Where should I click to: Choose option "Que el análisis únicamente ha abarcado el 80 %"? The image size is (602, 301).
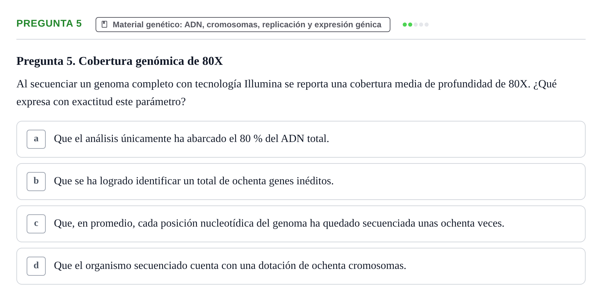[301, 139]
